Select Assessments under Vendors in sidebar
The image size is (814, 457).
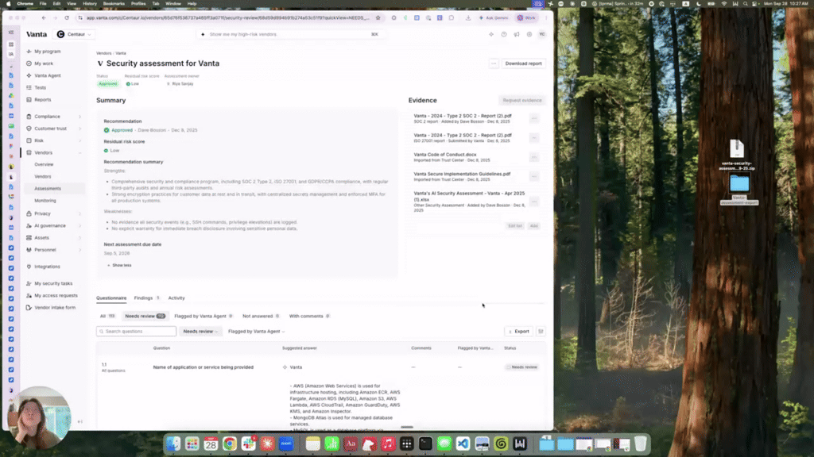48,189
